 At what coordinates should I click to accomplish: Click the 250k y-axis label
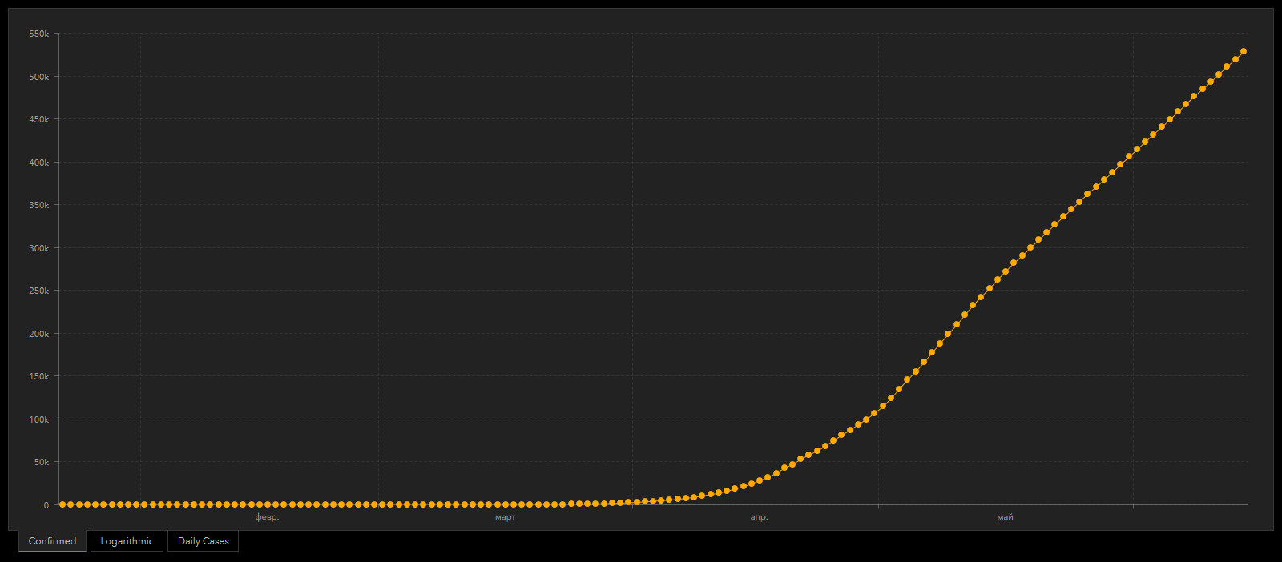(x=39, y=291)
